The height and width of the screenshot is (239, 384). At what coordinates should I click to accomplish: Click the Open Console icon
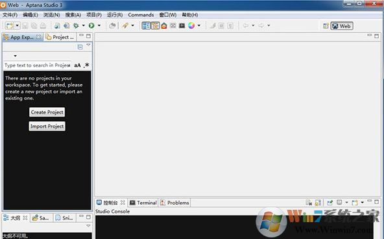(x=355, y=203)
